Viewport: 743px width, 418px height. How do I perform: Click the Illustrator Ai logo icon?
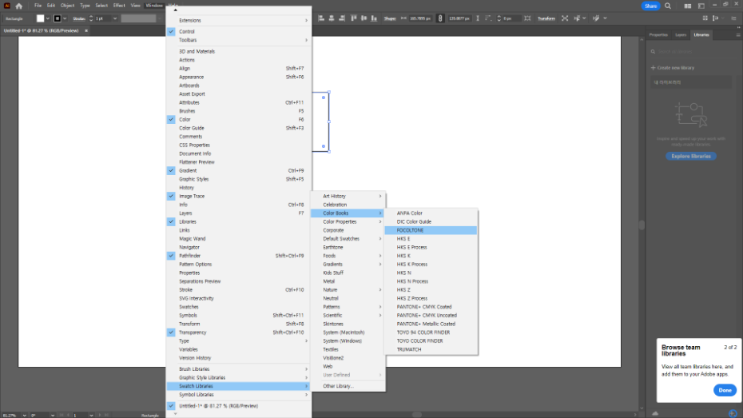pos(6,6)
